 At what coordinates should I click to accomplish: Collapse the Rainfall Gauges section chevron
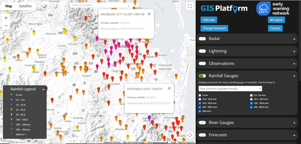tap(294, 76)
